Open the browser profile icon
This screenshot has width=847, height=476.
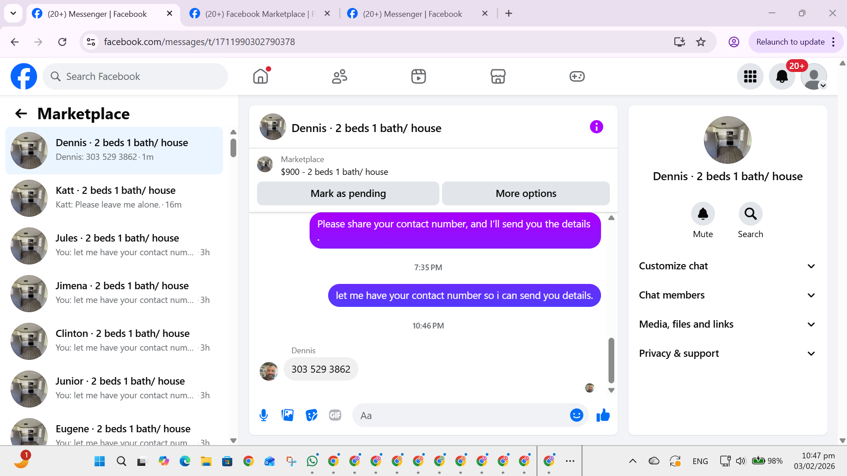734,42
